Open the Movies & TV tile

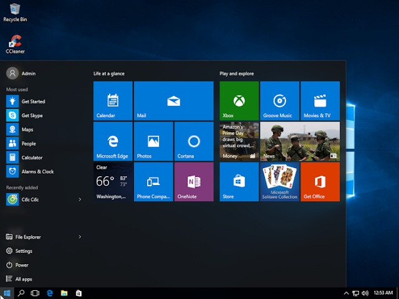click(320, 101)
